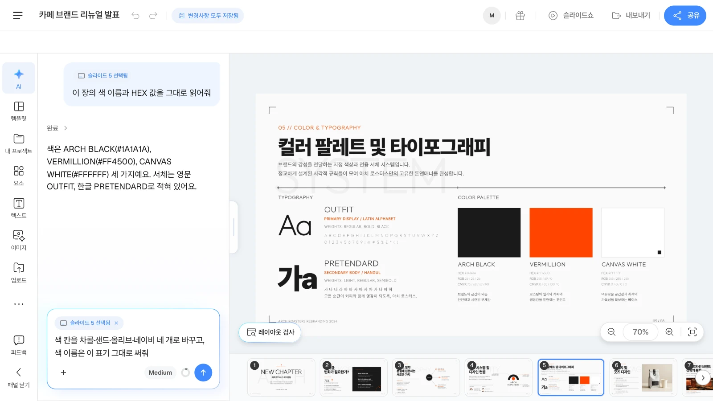Zoom out with the magnifier minus
The width and height of the screenshot is (713, 401).
point(611,332)
